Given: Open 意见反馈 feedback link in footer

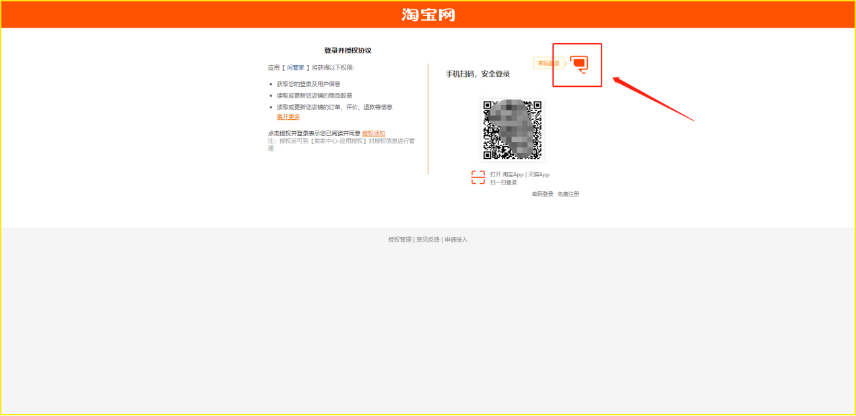Looking at the screenshot, I should [428, 240].
